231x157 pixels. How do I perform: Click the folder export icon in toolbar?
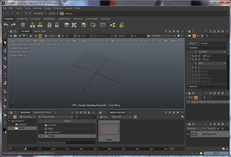coord(93,25)
